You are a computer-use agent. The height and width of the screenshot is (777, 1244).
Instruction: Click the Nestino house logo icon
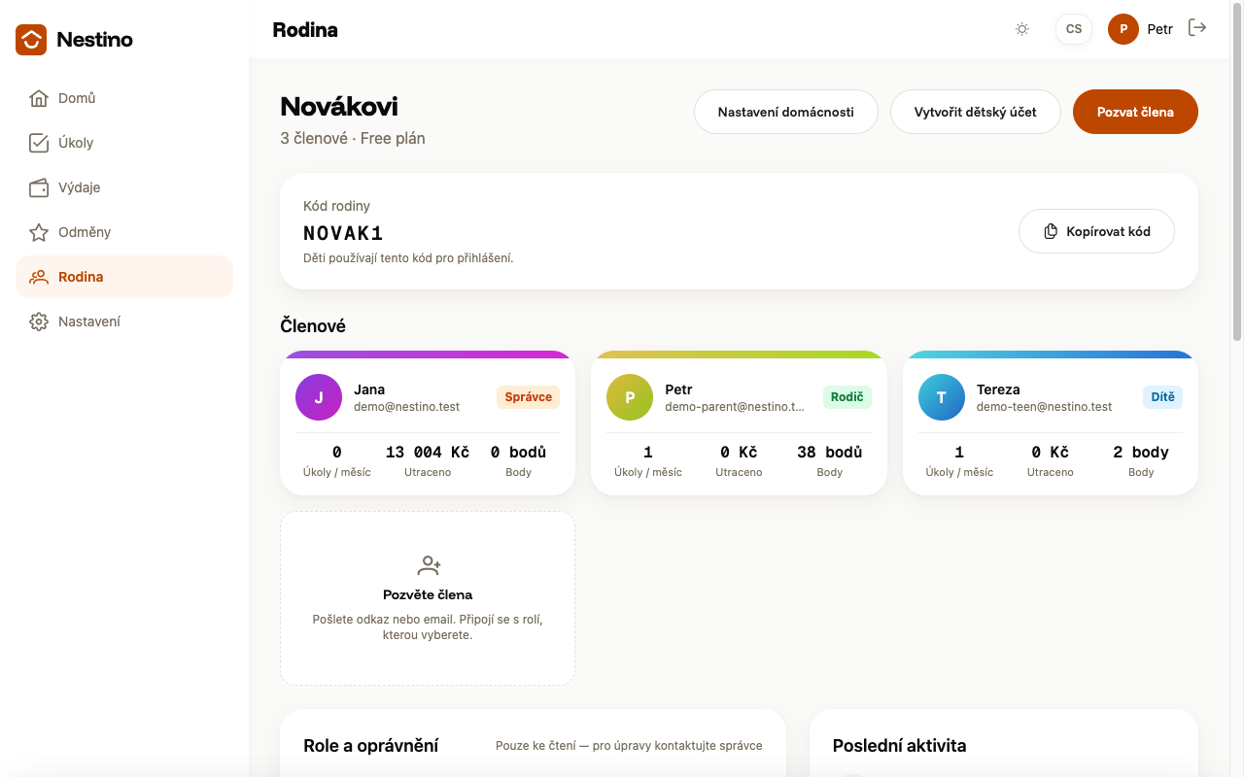coord(31,40)
